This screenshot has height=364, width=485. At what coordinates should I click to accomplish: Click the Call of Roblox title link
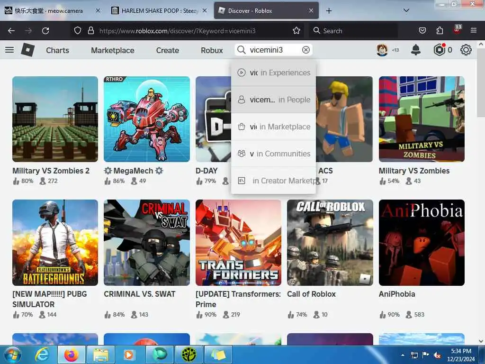click(x=311, y=294)
